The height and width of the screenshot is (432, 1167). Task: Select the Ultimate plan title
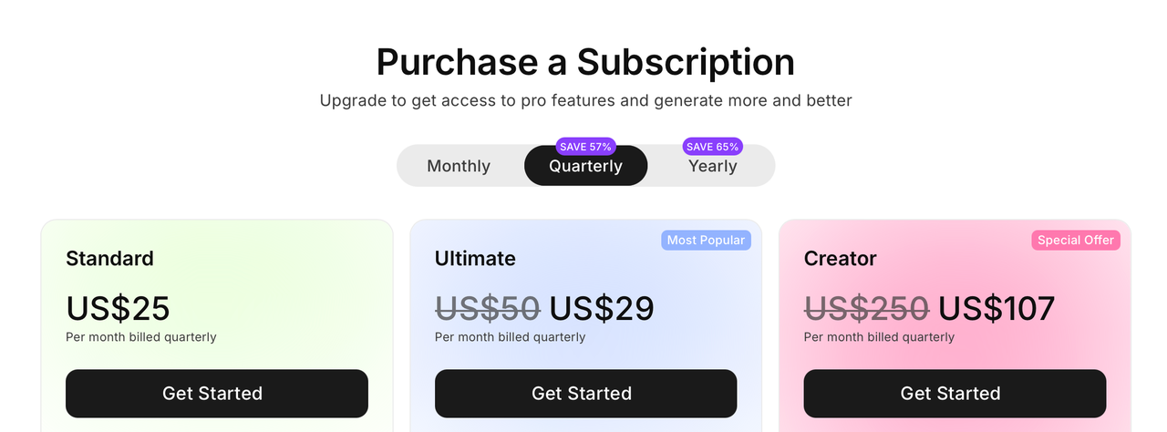click(x=475, y=259)
